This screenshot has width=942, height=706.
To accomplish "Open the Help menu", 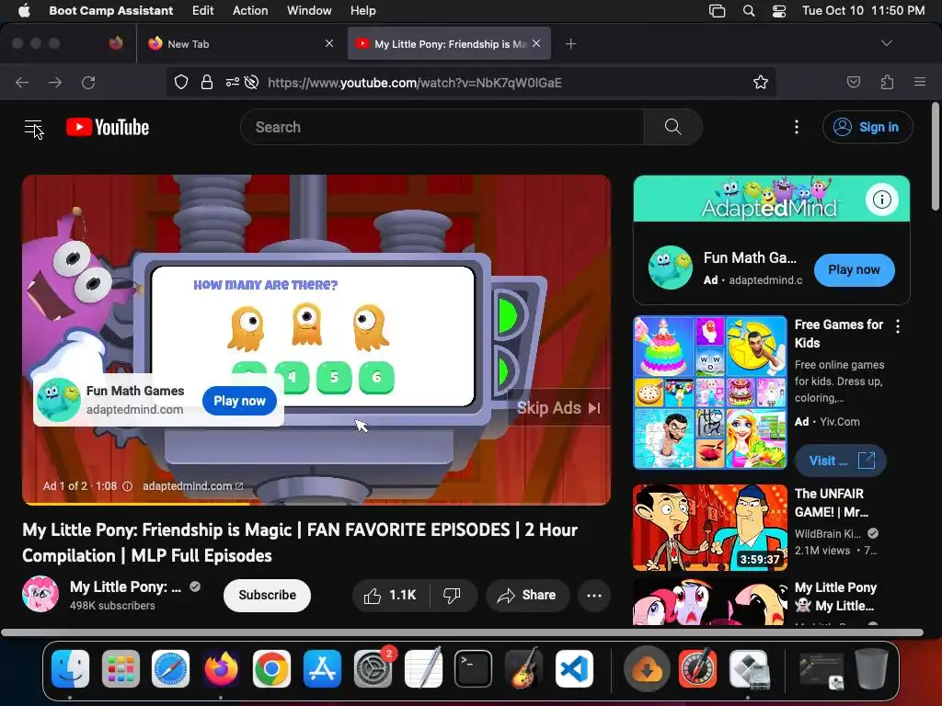I will 362,10.
